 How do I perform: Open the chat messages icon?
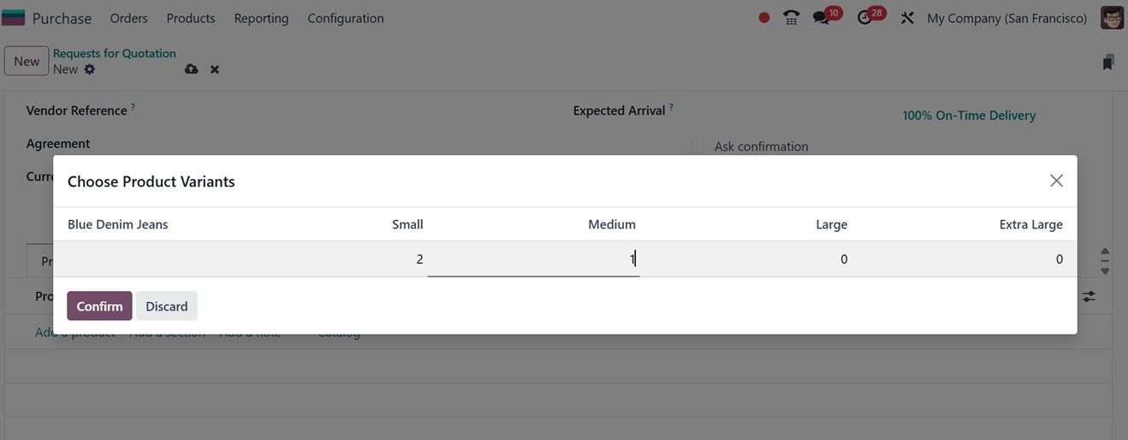click(x=822, y=18)
